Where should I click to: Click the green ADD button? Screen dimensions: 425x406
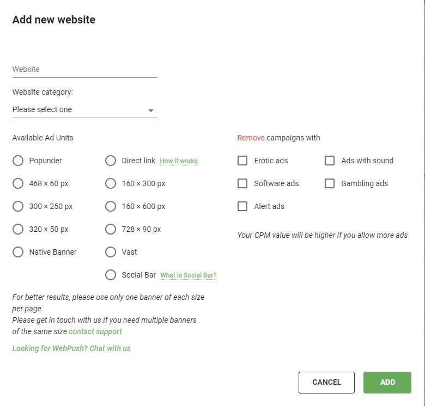(x=387, y=382)
